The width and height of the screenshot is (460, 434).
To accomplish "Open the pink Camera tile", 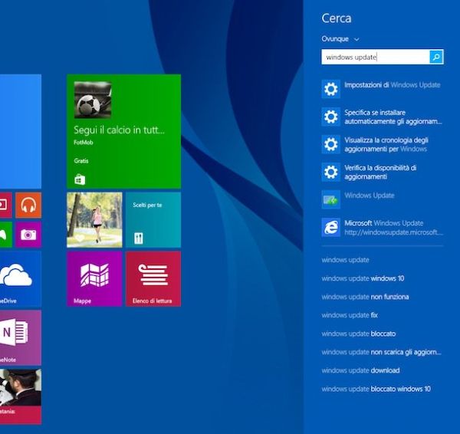I will click(28, 235).
